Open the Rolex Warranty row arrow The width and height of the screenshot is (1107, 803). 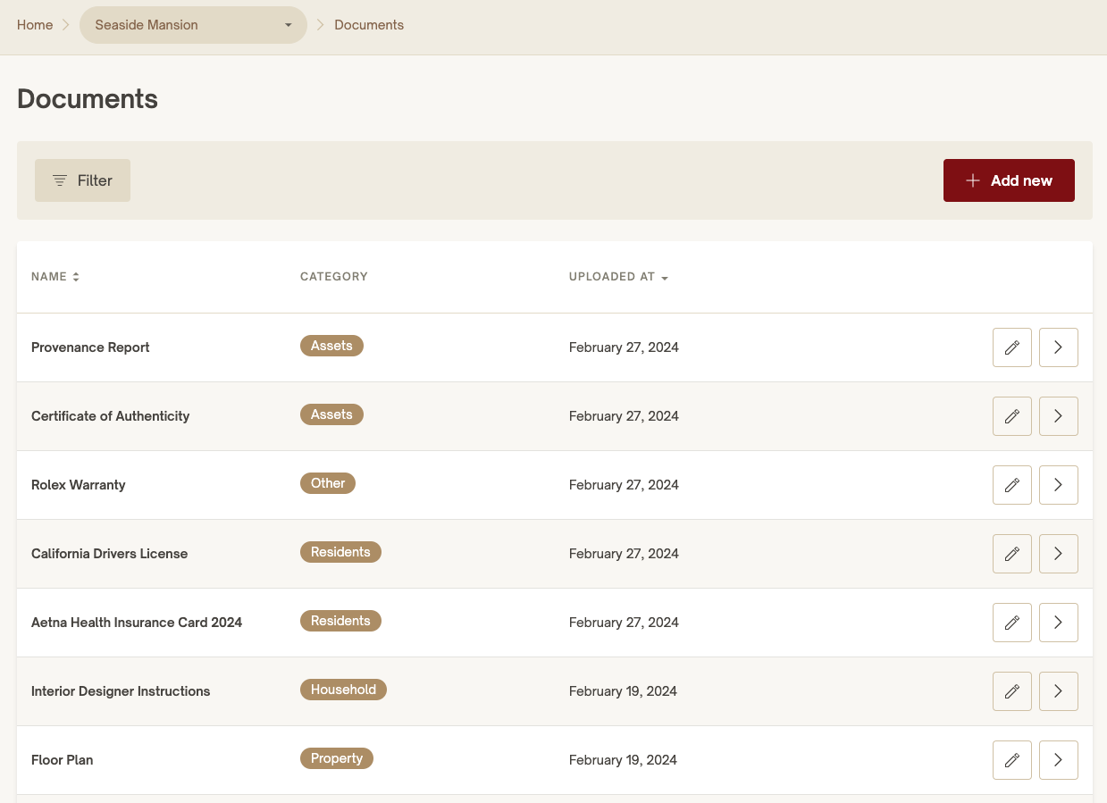tap(1058, 485)
